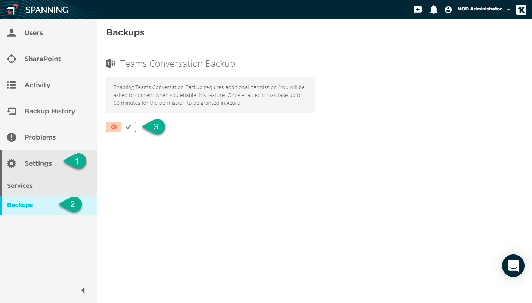
Task: Click the Users person icon
Action: (x=12, y=33)
